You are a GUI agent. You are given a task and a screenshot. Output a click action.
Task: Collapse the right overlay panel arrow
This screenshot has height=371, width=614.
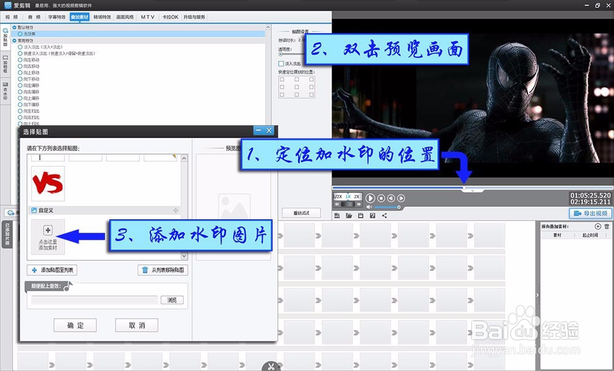537,295
